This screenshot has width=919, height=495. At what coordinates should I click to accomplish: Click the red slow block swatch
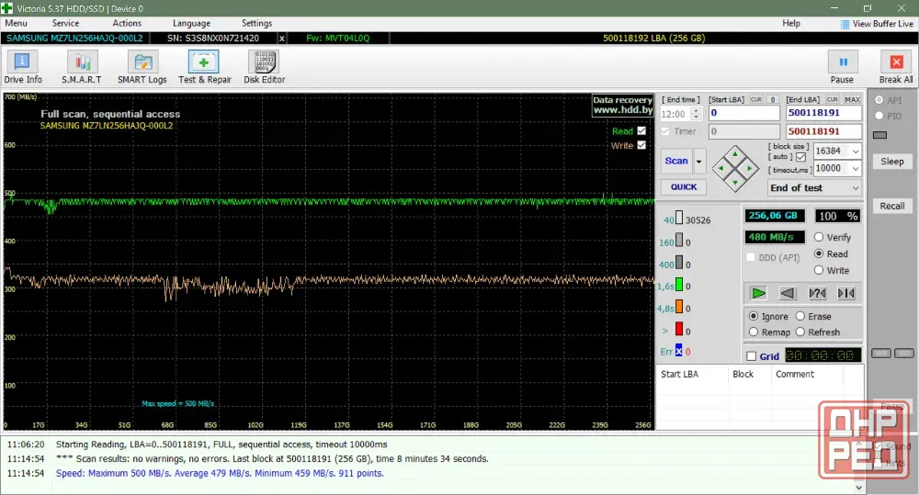point(679,329)
